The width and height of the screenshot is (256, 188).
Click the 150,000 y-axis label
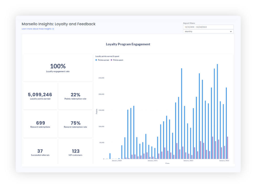[101, 110]
